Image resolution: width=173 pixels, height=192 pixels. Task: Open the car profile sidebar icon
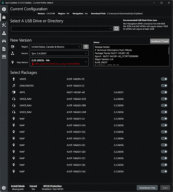4,41
